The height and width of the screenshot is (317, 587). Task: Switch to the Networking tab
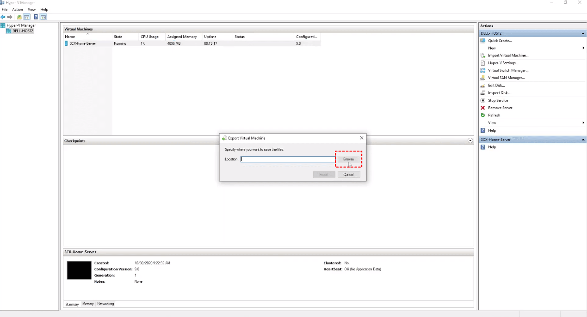[x=105, y=304]
